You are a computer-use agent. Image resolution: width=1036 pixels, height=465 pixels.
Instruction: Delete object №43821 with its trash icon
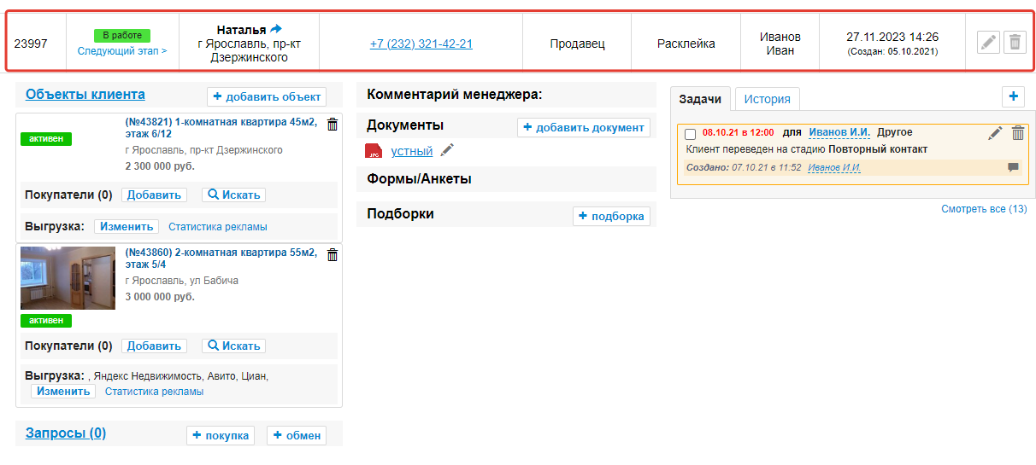click(333, 125)
